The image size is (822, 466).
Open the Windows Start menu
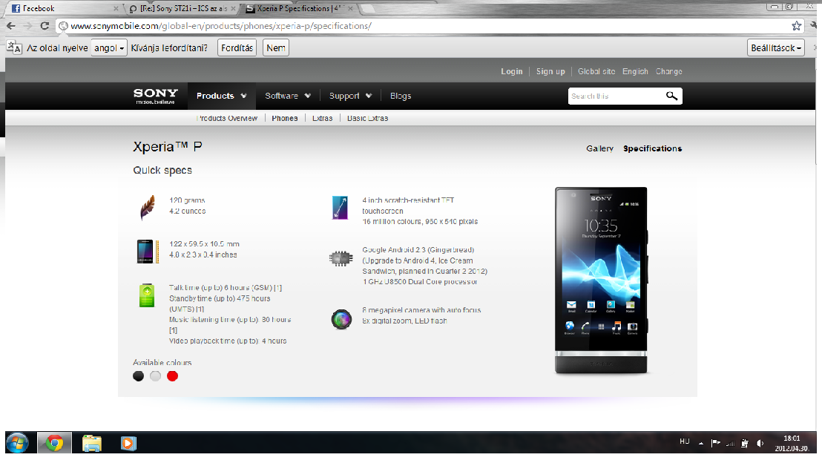pyautogui.click(x=17, y=444)
